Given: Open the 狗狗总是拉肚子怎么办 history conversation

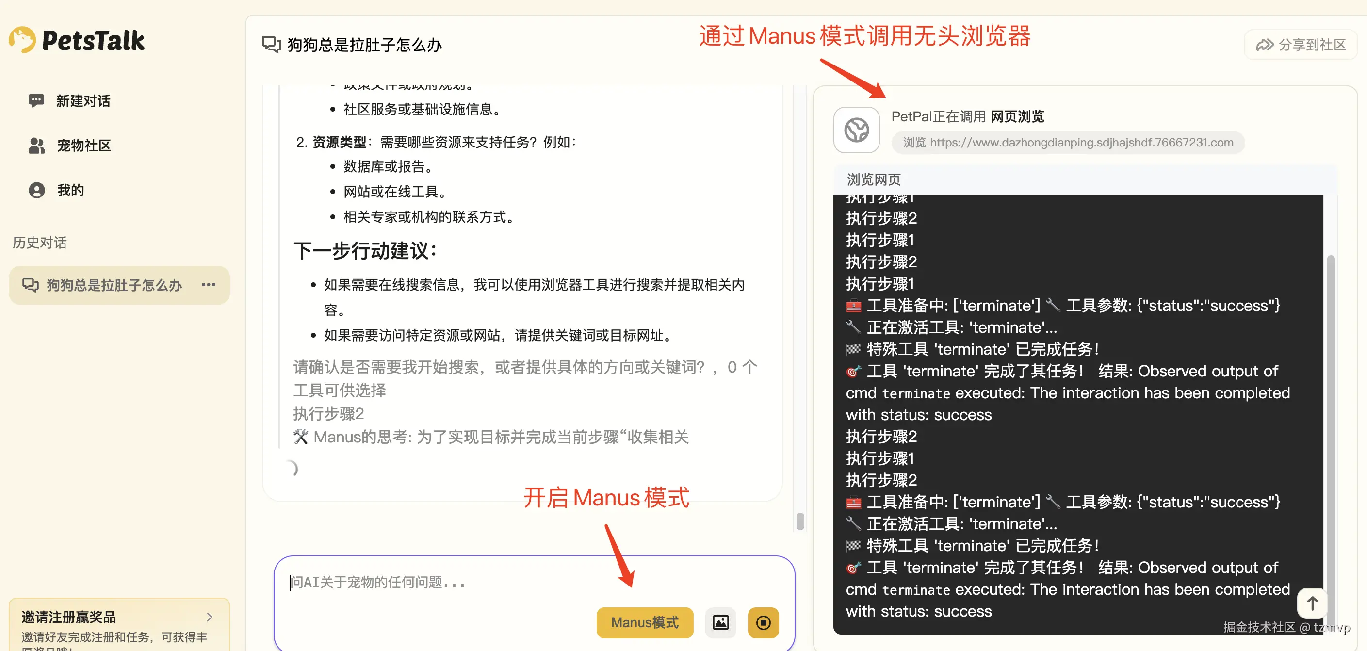Looking at the screenshot, I should (x=114, y=285).
